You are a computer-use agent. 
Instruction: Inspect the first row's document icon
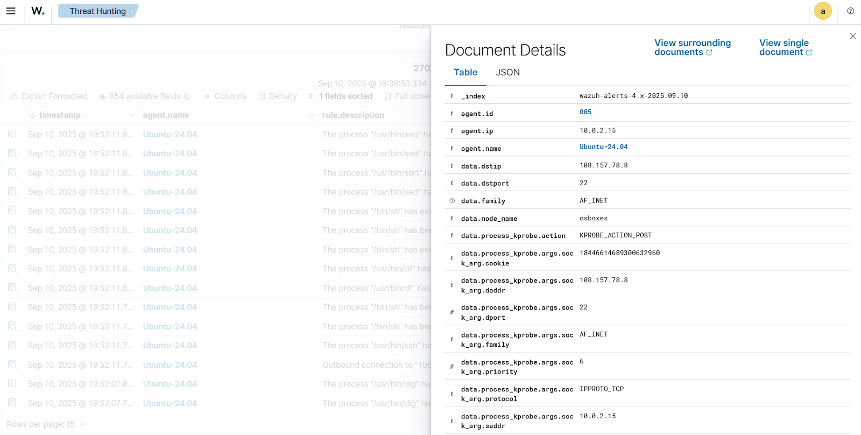pos(12,135)
